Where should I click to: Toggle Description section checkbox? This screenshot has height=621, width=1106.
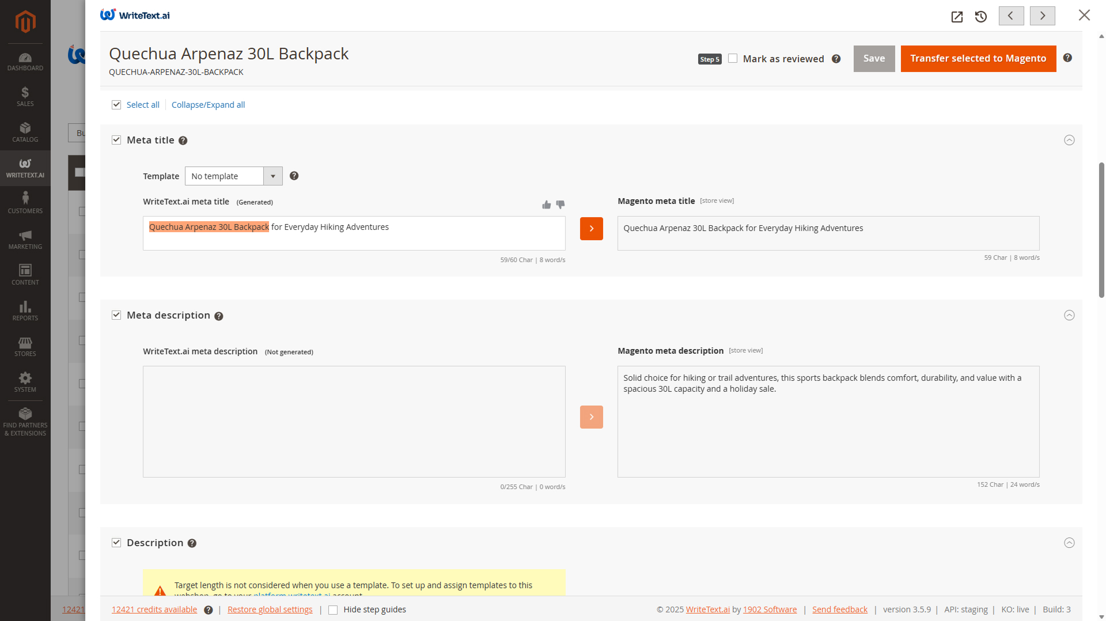click(x=116, y=543)
